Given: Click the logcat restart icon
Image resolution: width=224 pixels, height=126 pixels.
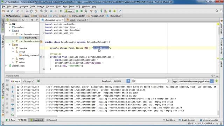Looking at the screenshot, I should (13, 114).
